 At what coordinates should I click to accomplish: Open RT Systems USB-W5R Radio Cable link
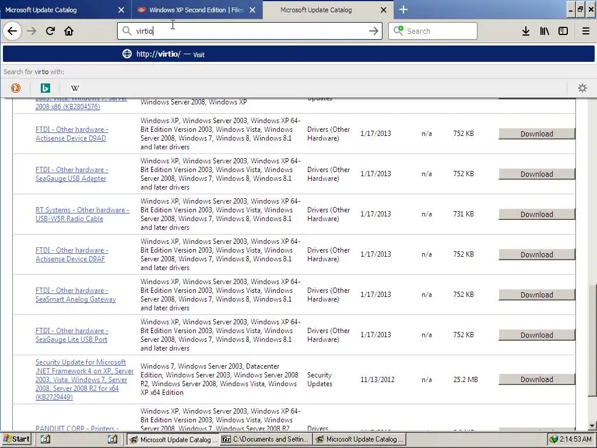pyautogui.click(x=82, y=214)
